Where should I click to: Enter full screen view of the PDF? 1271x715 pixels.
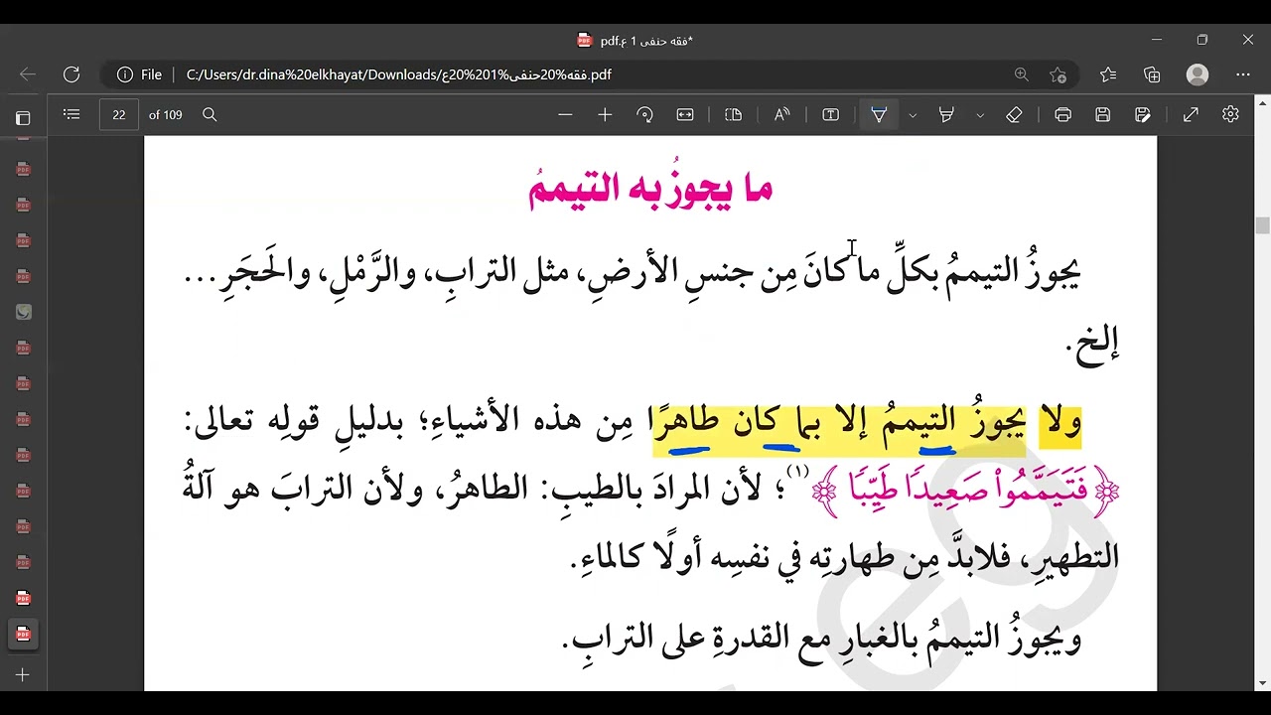[x=1191, y=115]
